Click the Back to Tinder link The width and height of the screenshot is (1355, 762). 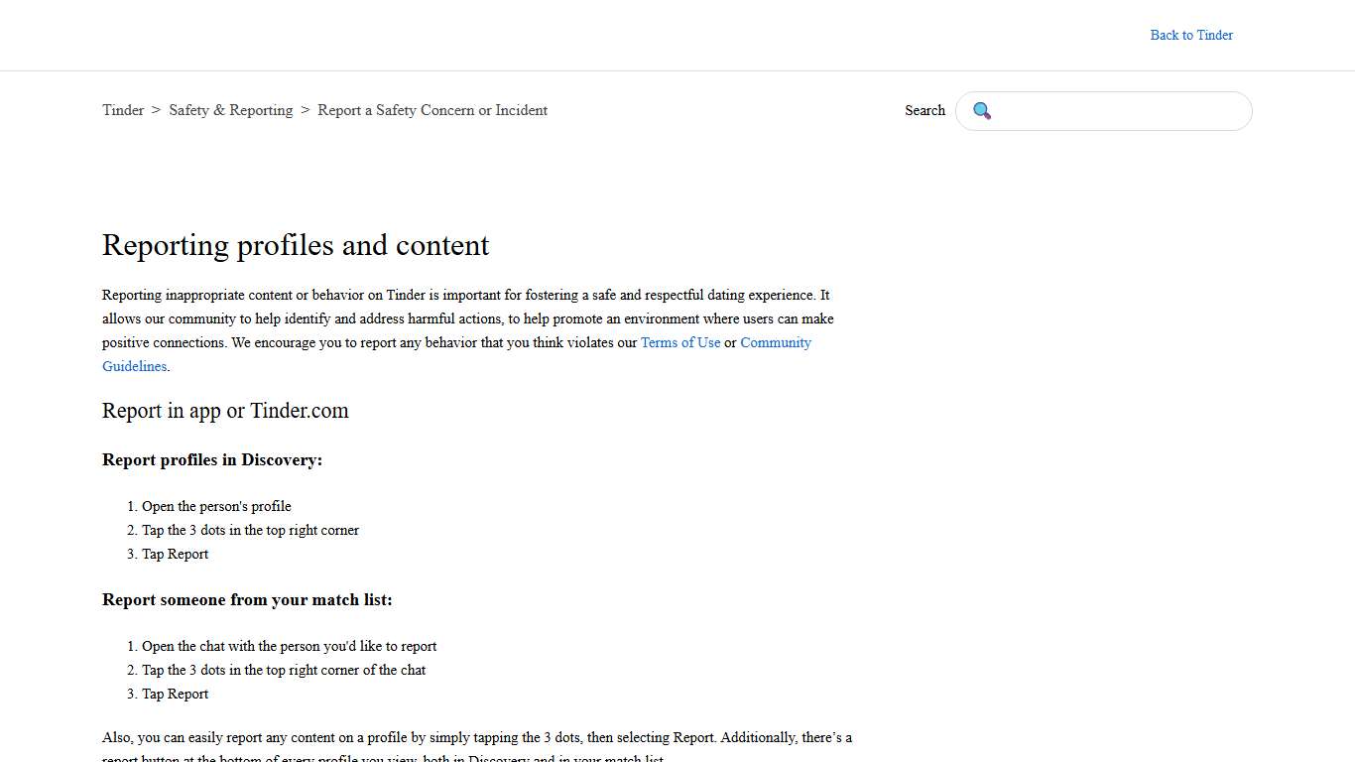1191,35
